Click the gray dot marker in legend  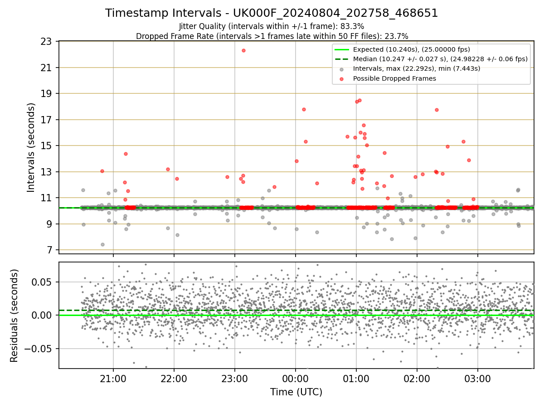pos(342,69)
